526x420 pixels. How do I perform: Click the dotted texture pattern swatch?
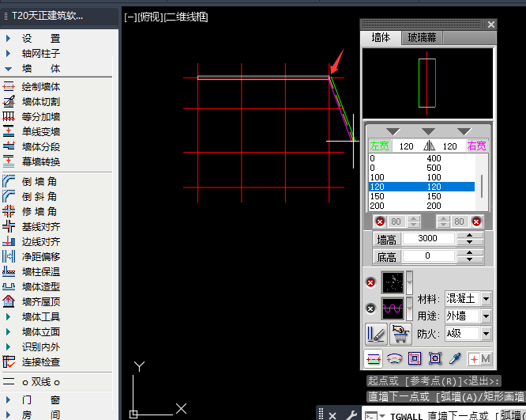[393, 283]
